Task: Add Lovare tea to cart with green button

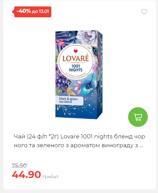Action: coord(138,117)
